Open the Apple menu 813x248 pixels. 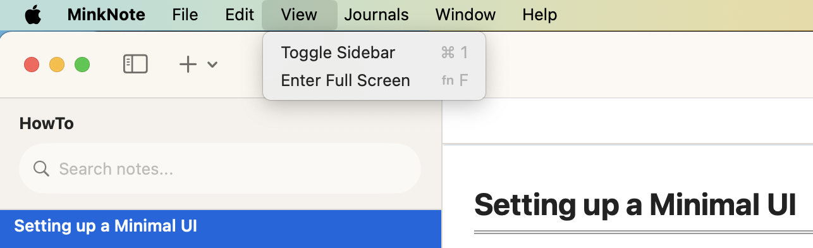[x=32, y=15]
